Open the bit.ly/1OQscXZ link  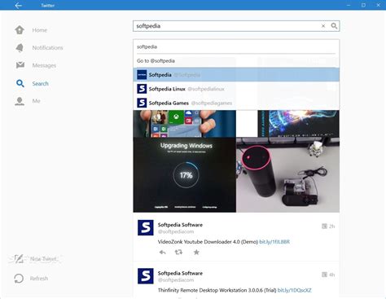(x=294, y=290)
